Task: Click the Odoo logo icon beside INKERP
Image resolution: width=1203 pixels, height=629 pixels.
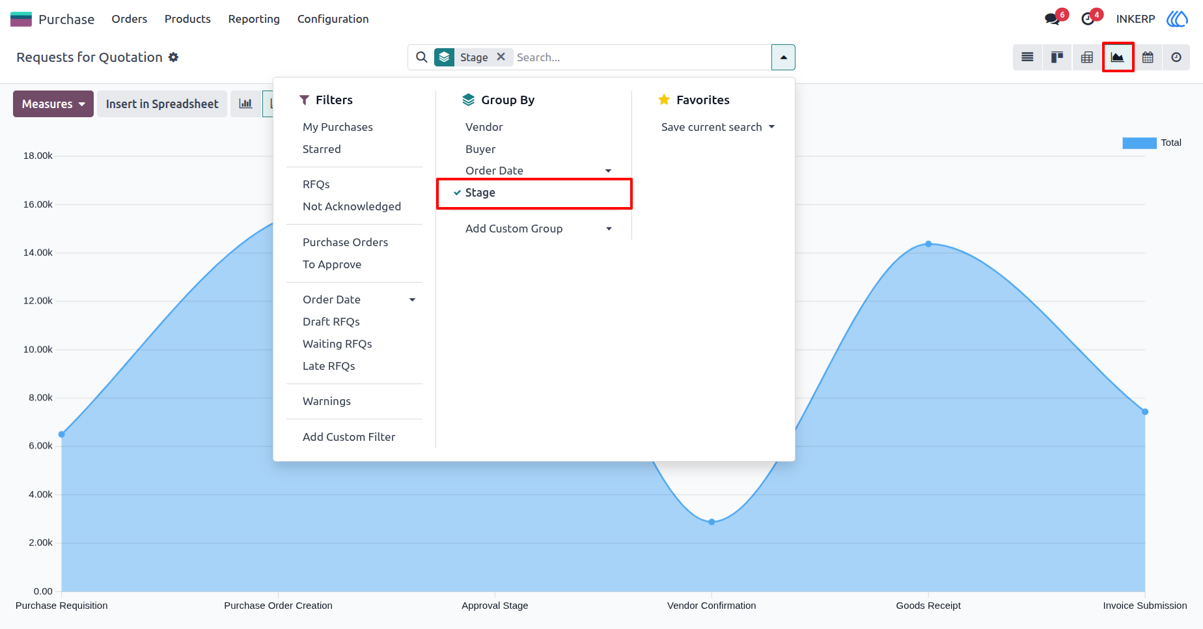Action: tap(1177, 19)
